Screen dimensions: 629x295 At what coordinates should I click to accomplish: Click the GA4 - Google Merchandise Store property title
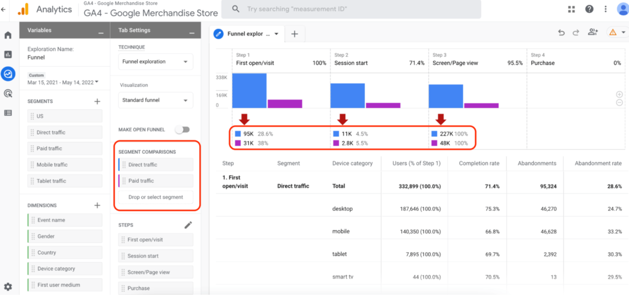(151, 13)
